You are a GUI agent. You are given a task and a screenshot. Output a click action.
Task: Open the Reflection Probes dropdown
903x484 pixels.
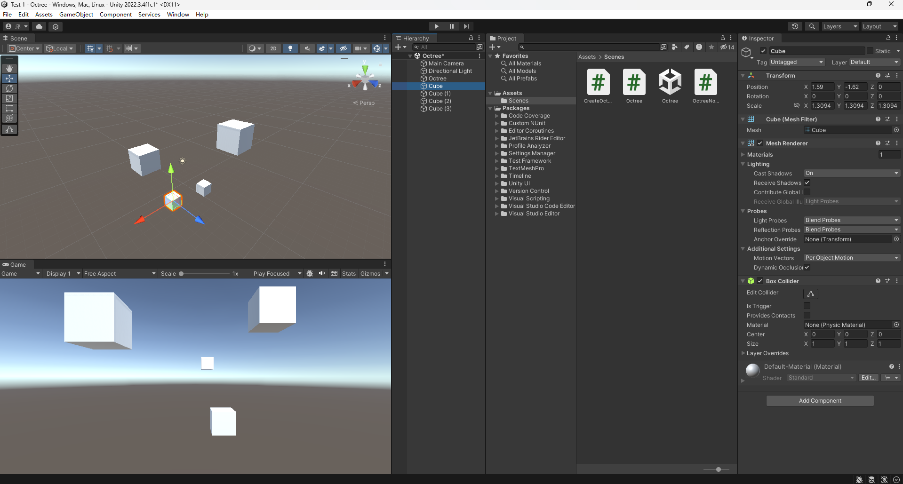point(852,230)
